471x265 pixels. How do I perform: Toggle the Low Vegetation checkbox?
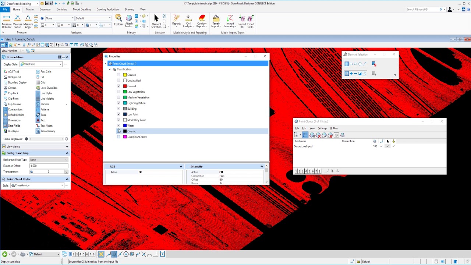pyautogui.click(x=118, y=92)
